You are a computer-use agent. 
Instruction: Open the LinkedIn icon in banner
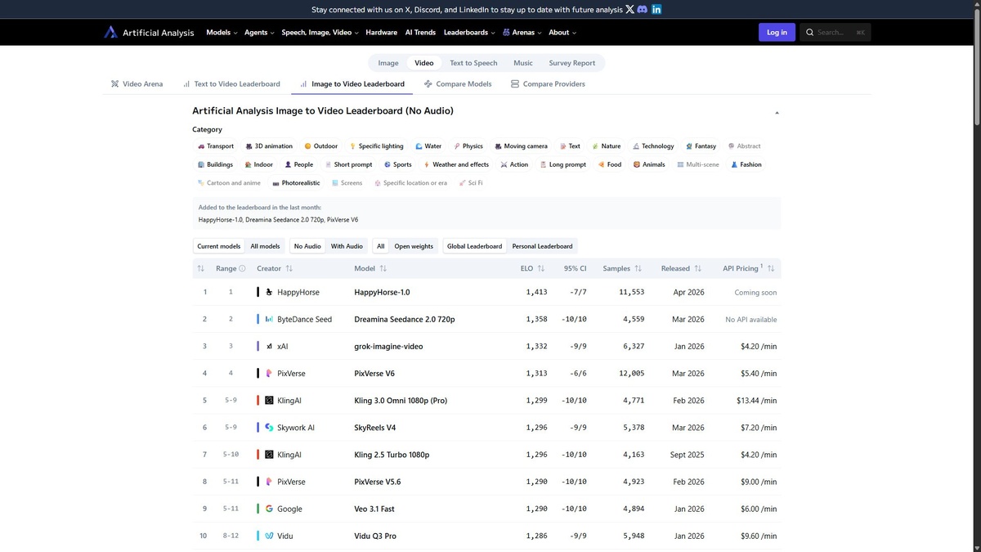tap(656, 10)
